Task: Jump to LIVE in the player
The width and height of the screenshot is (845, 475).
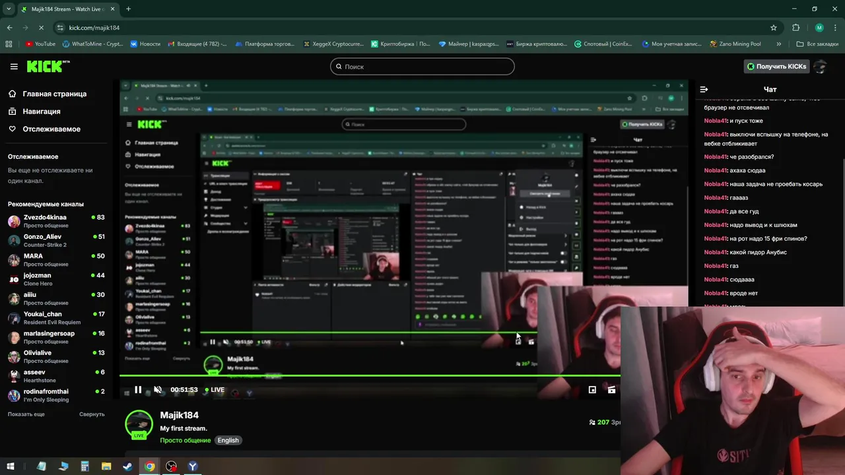Action: (x=215, y=390)
